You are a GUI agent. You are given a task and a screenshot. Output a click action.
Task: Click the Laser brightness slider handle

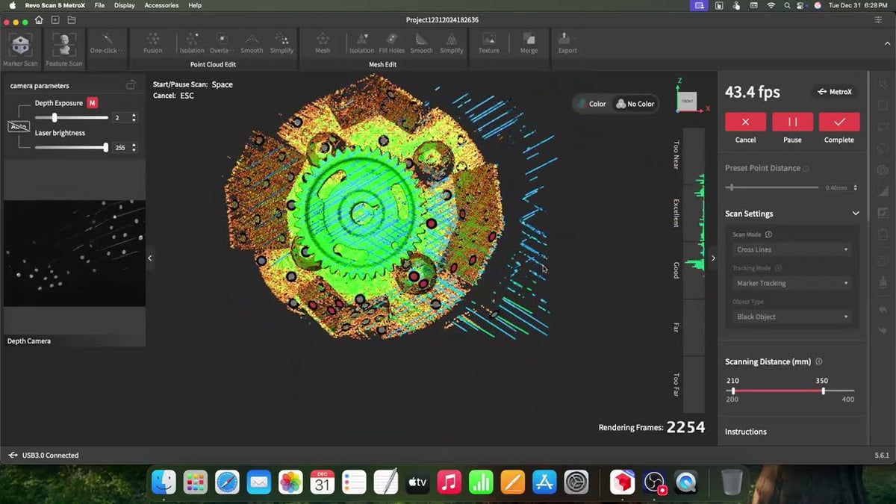tap(105, 148)
